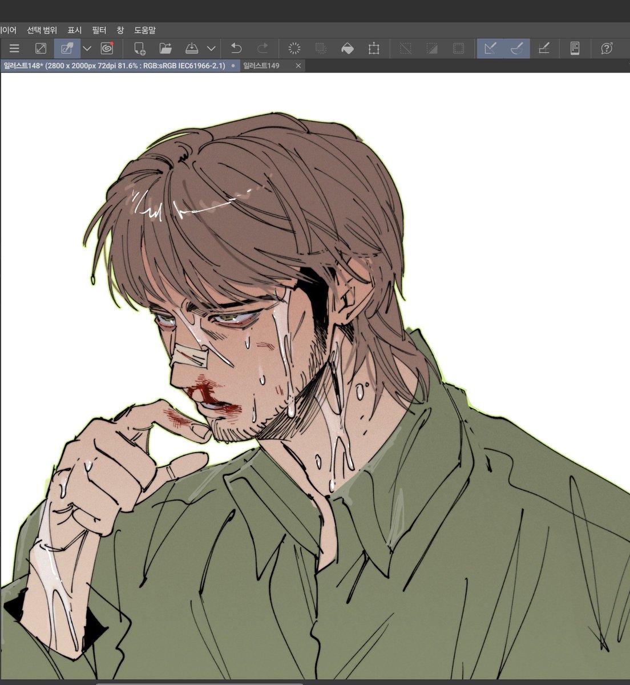Click the highlighted pen-stroke mode icon

point(67,49)
